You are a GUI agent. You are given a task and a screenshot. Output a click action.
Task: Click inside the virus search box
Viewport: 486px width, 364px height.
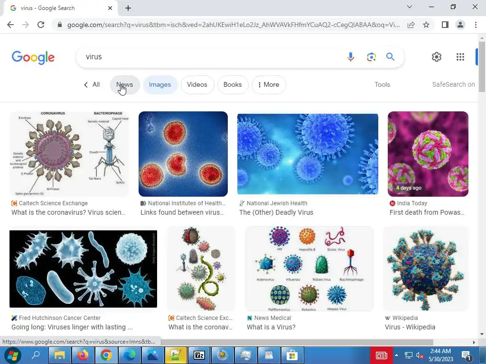tap(211, 57)
